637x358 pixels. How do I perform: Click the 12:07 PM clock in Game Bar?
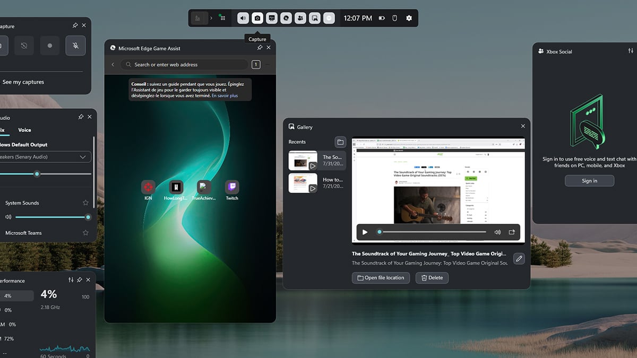point(358,18)
